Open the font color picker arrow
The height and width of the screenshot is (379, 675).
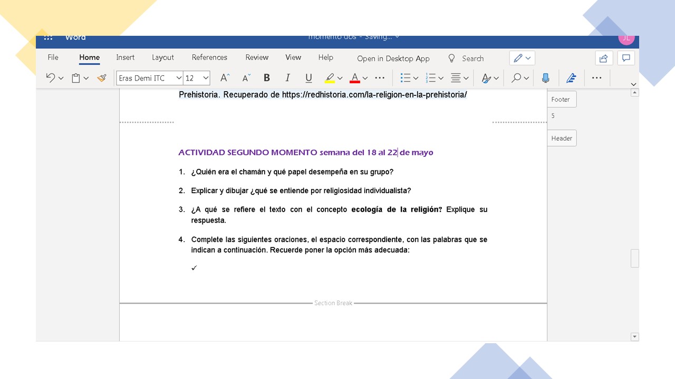coord(365,78)
